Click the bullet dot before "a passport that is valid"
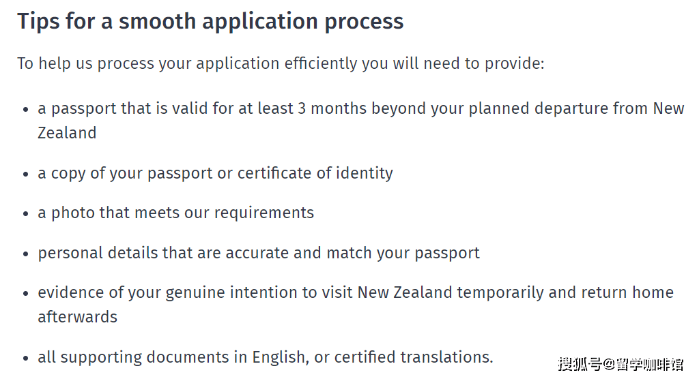The image size is (699, 379). [x=25, y=109]
